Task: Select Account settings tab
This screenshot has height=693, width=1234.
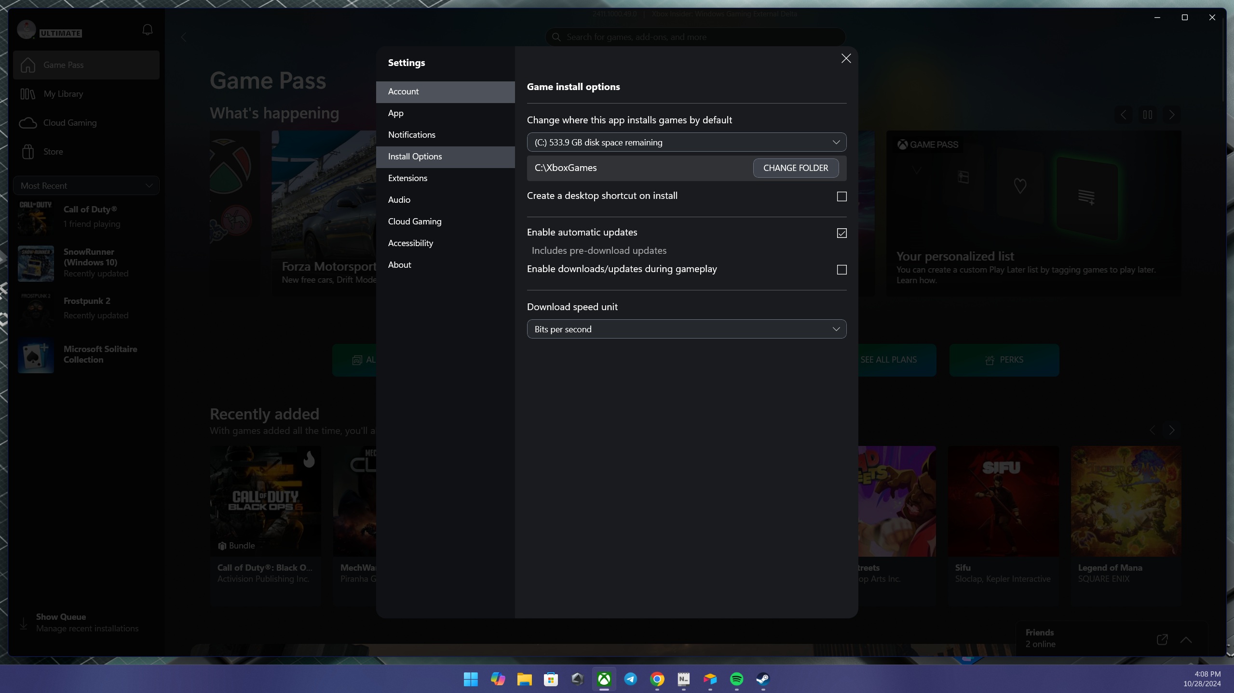Action: 445,91
